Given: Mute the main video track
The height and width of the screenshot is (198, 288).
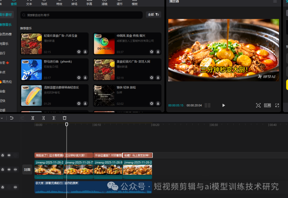Looking at the screenshot, I should pyautogui.click(x=15, y=170).
